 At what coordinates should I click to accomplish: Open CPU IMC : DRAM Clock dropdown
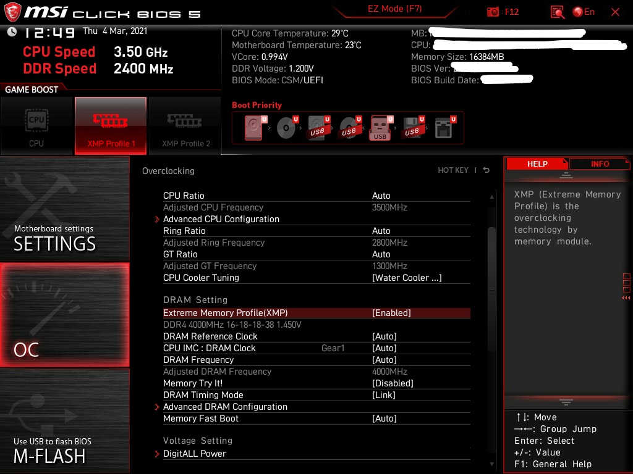coord(384,348)
